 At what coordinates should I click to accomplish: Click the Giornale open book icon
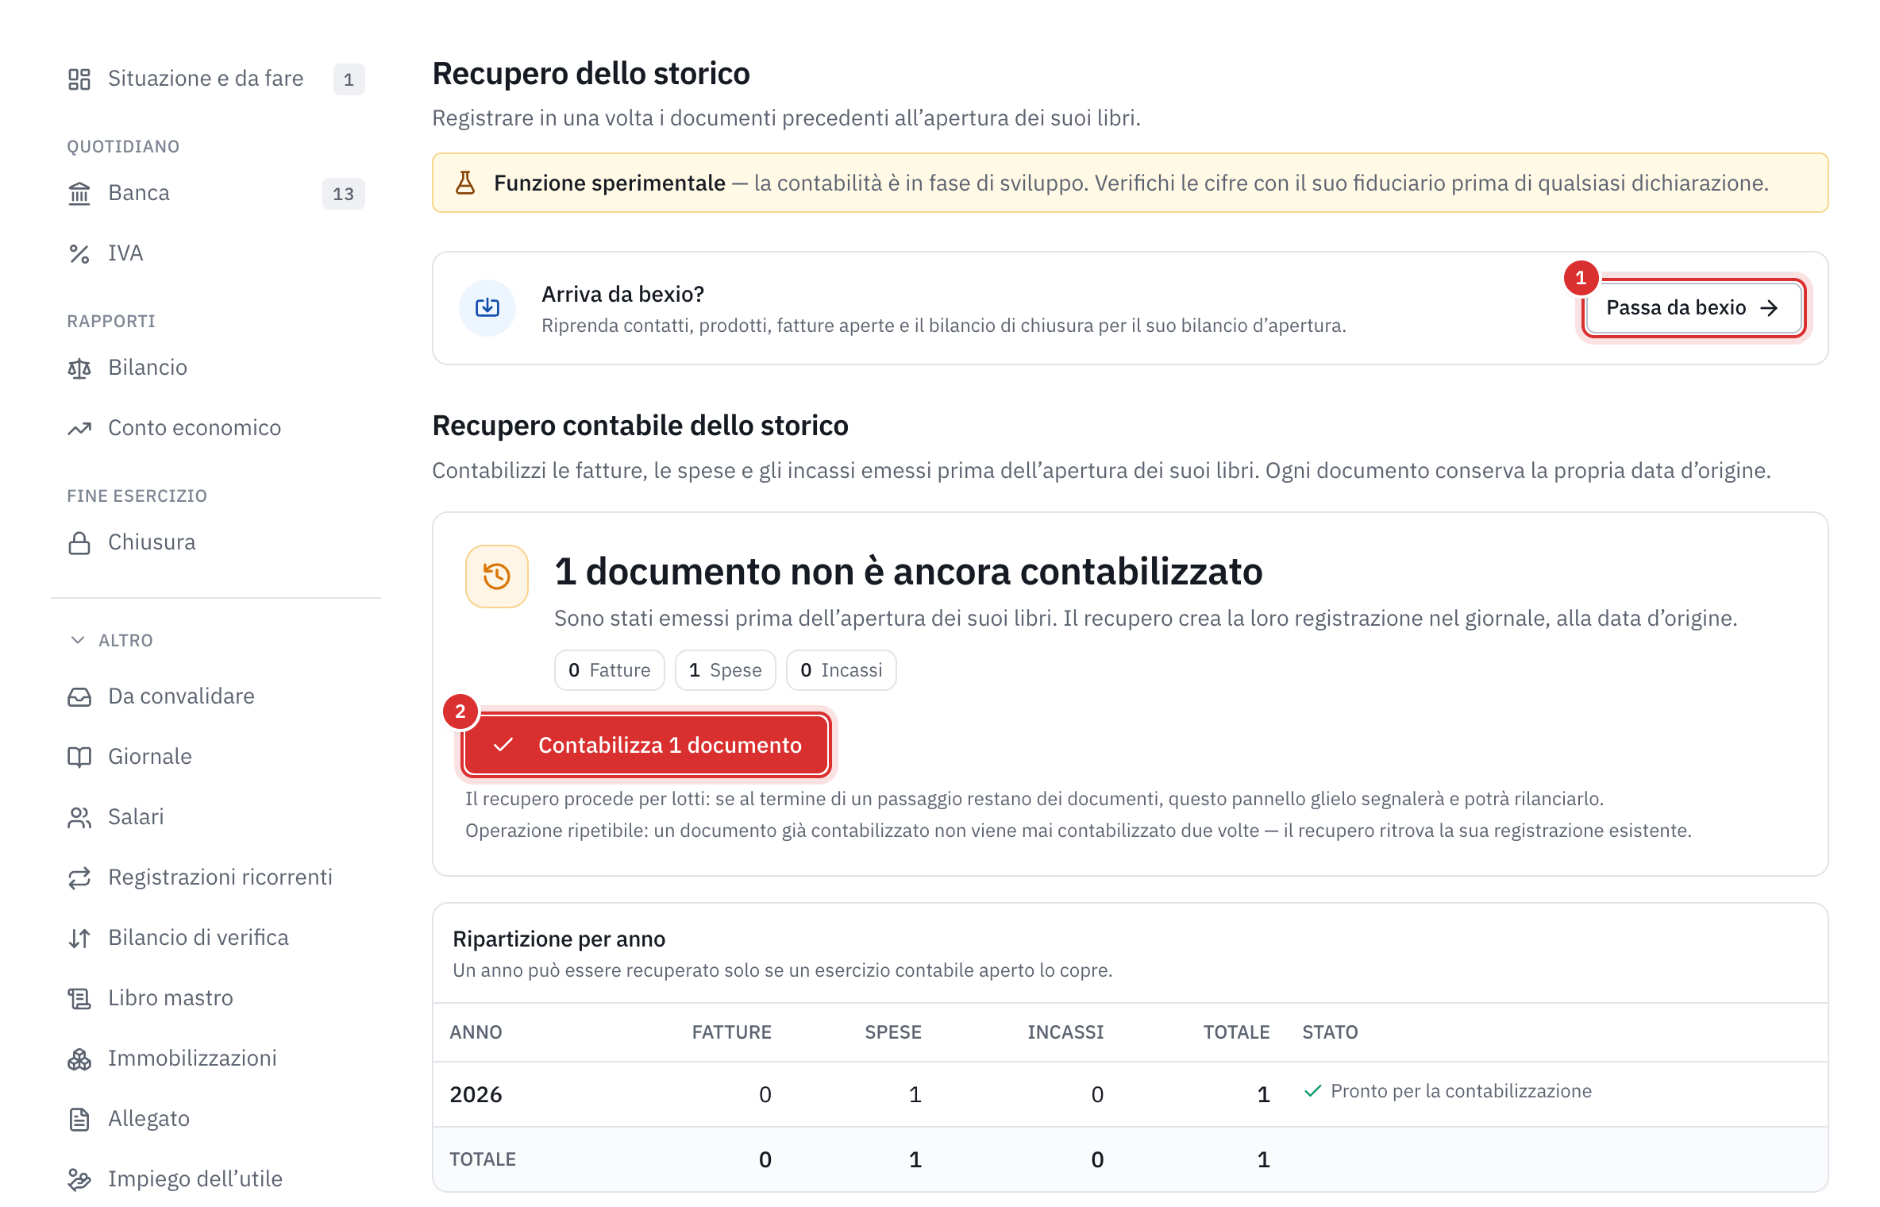point(79,757)
